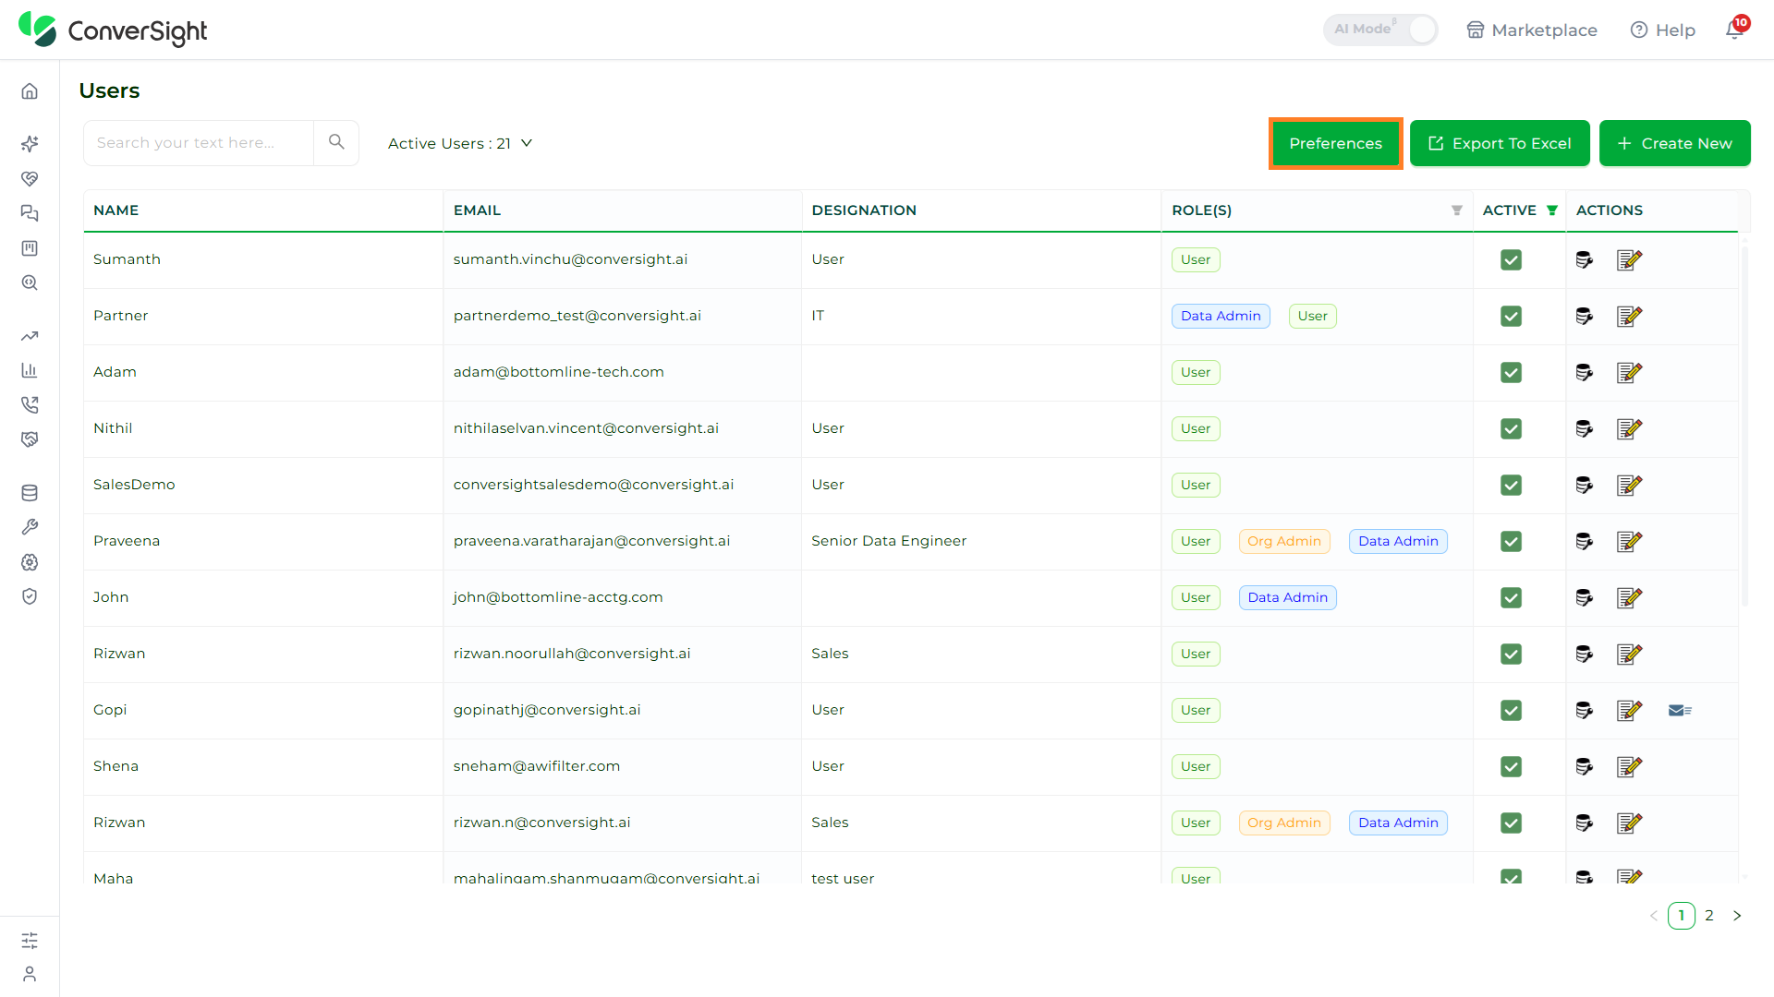
Task: Open the search explore sidebar icon
Action: (x=30, y=282)
